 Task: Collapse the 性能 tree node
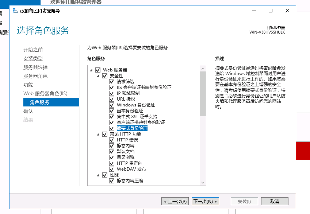click(98, 175)
